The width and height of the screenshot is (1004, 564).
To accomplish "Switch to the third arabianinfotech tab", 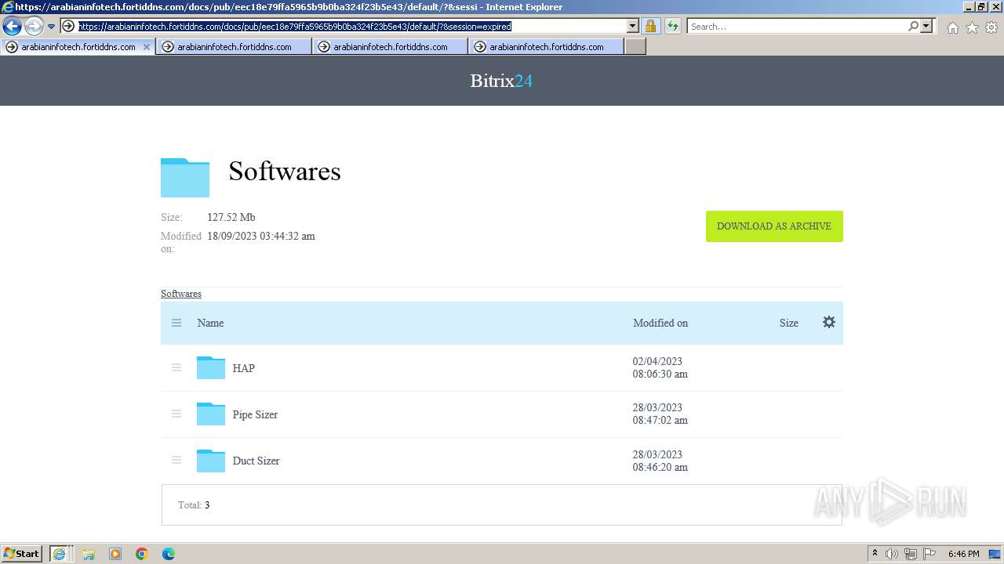I will 390,47.
